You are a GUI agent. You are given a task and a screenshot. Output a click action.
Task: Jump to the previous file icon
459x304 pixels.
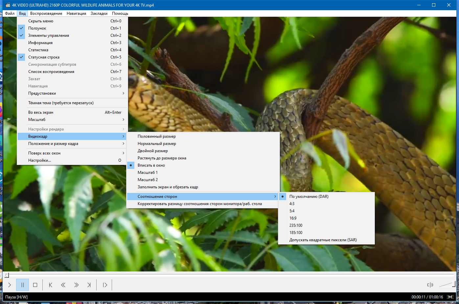point(51,285)
